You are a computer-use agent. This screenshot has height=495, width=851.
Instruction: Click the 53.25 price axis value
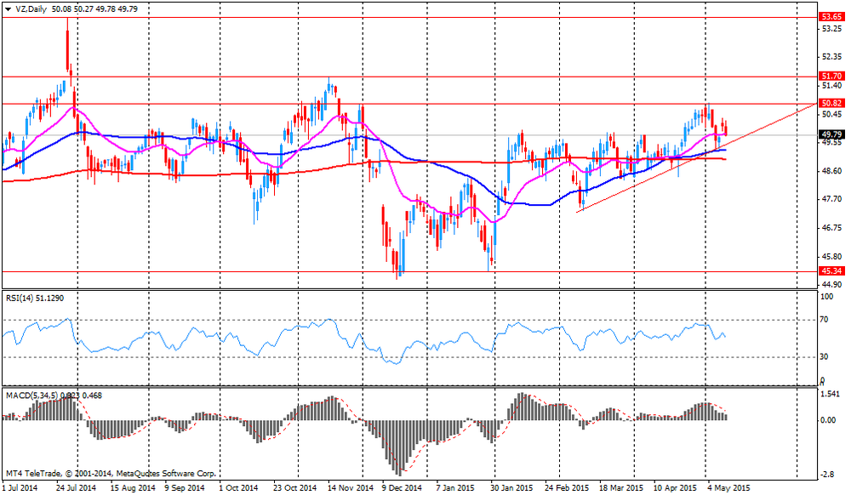pos(832,28)
